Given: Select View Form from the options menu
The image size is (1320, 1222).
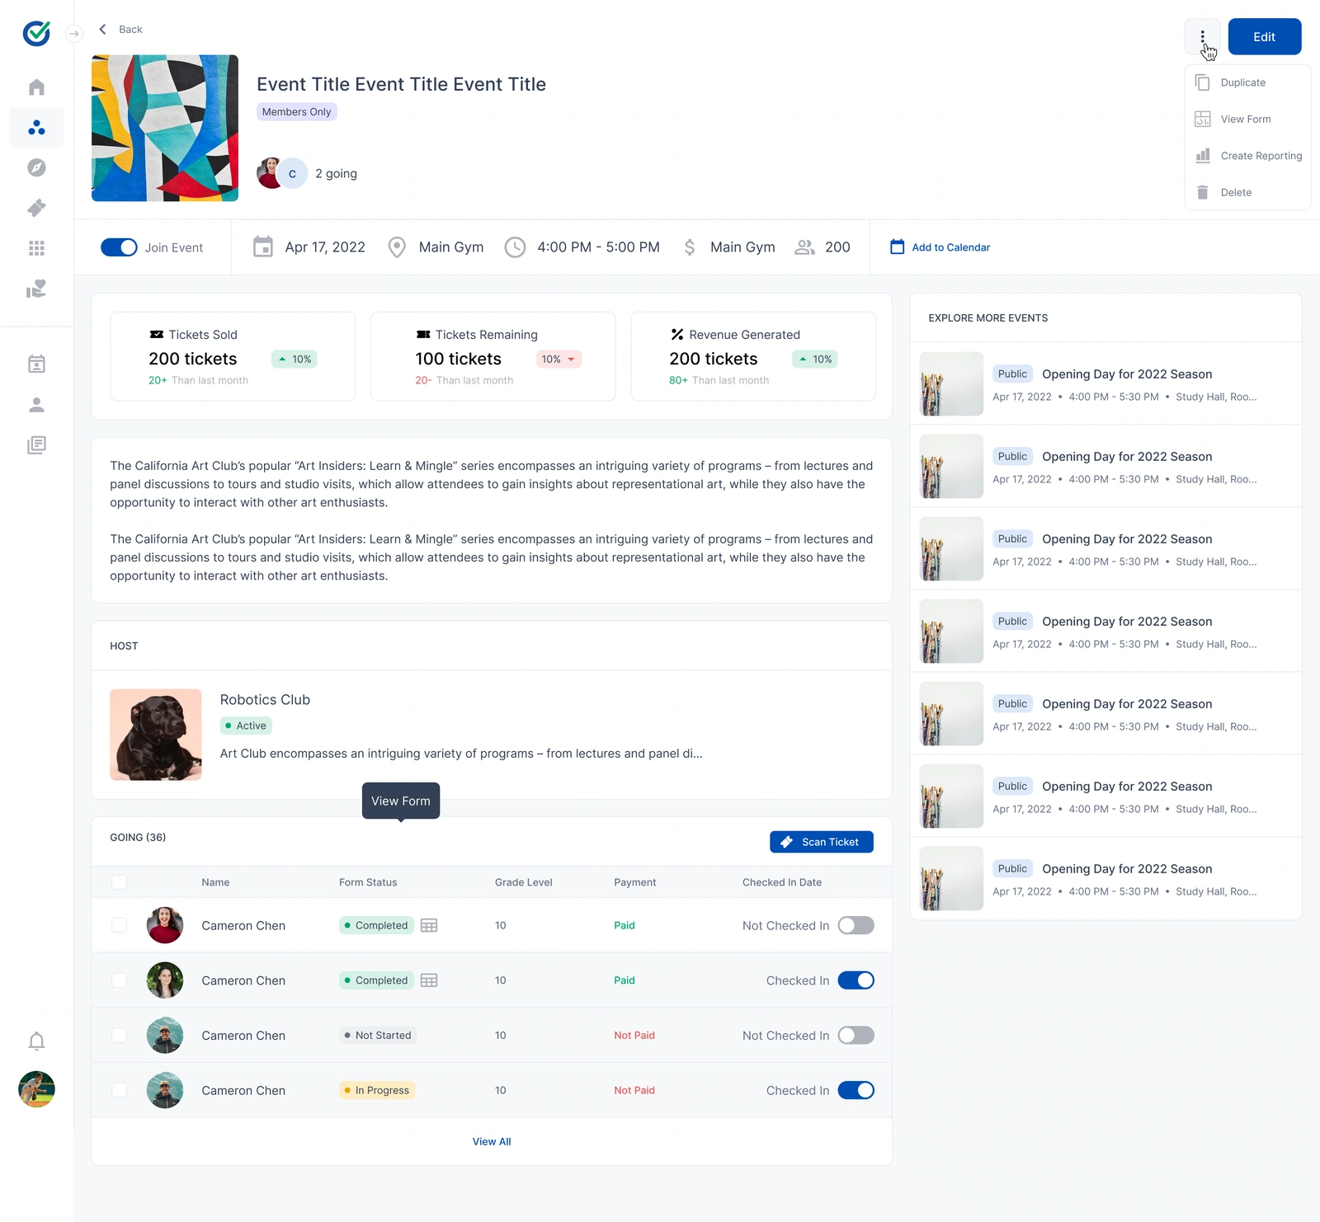Looking at the screenshot, I should point(1247,120).
